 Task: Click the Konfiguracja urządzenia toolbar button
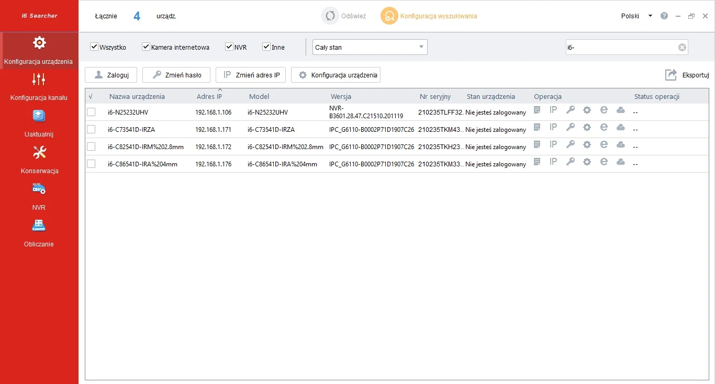point(336,75)
